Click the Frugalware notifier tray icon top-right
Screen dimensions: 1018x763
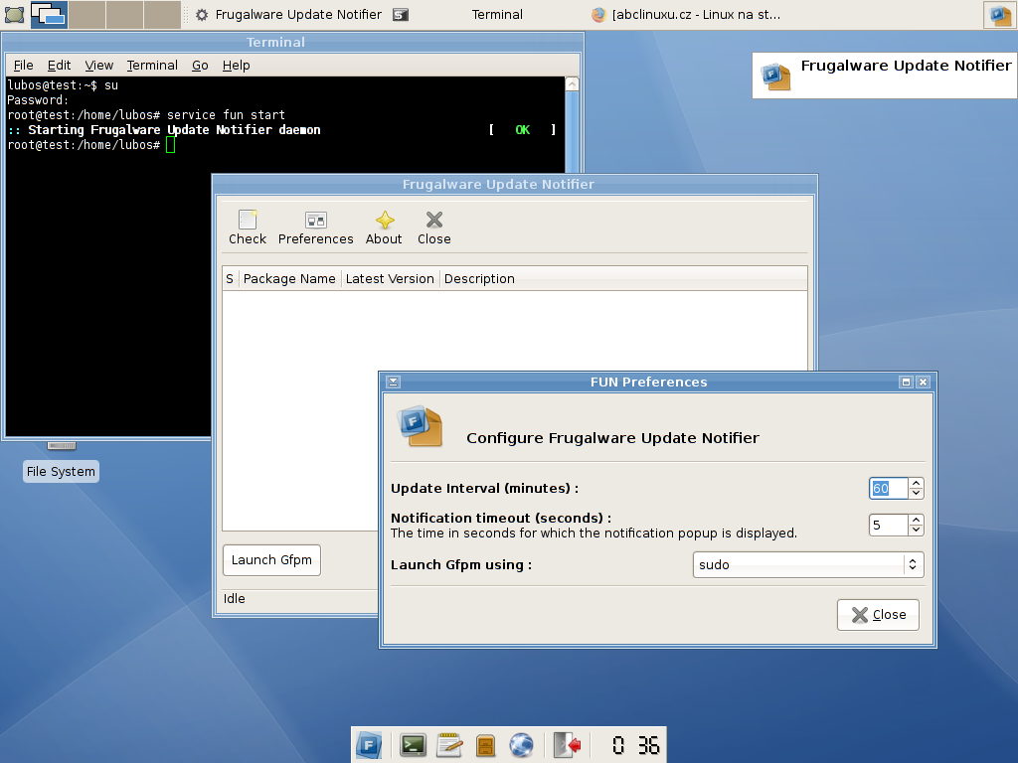click(x=1000, y=14)
